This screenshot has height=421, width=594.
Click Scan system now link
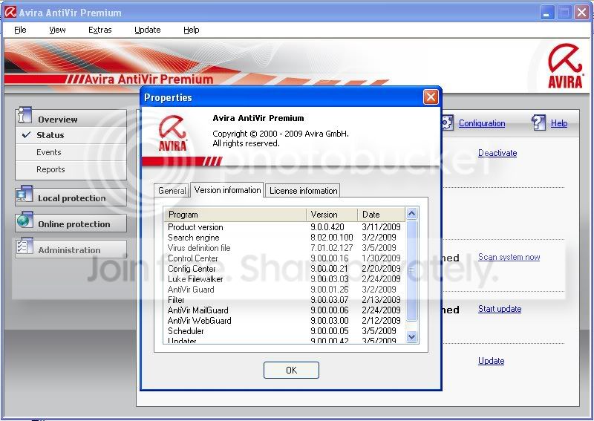(509, 257)
